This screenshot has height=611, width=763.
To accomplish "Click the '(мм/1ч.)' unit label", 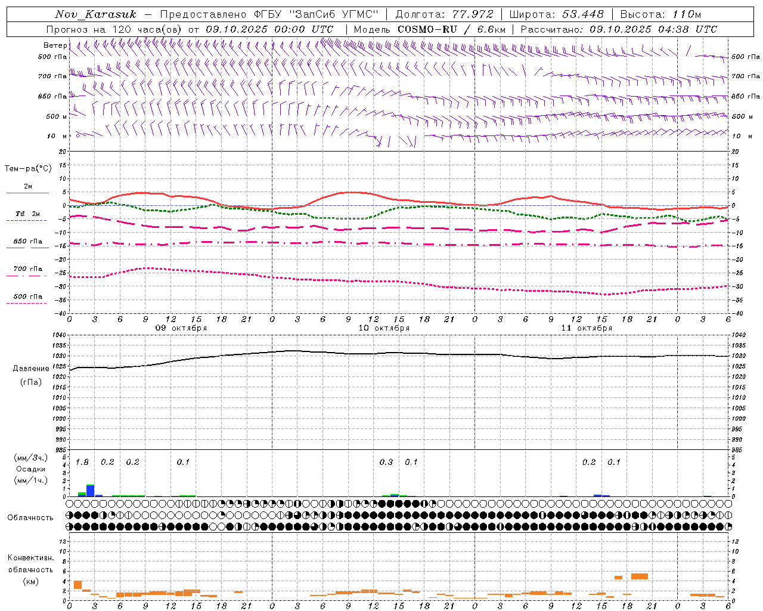I will click(x=31, y=480).
